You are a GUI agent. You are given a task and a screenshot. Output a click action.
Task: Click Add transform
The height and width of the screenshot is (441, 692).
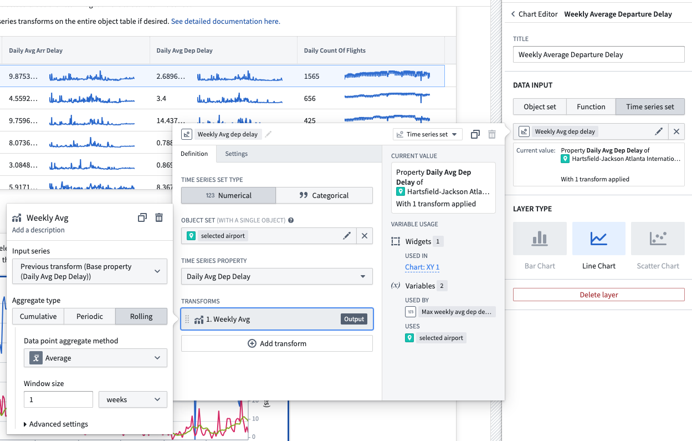click(x=276, y=343)
